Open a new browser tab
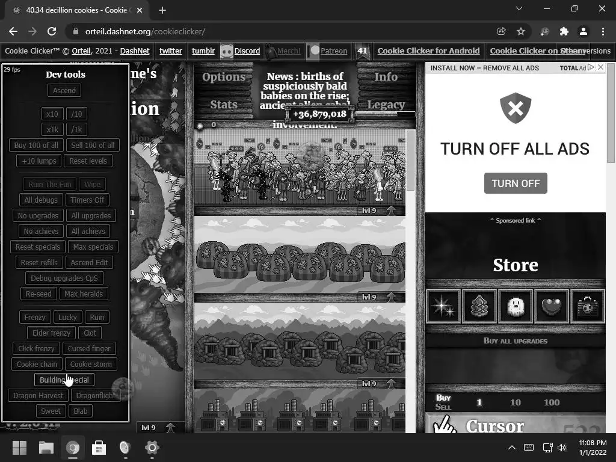Viewport: 616px width, 462px height. 162,10
